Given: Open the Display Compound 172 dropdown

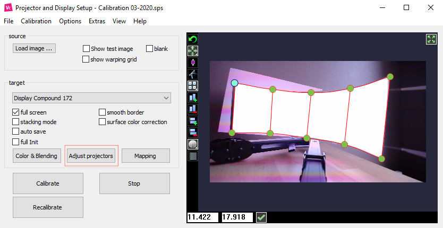Looking at the screenshot, I should coord(91,98).
